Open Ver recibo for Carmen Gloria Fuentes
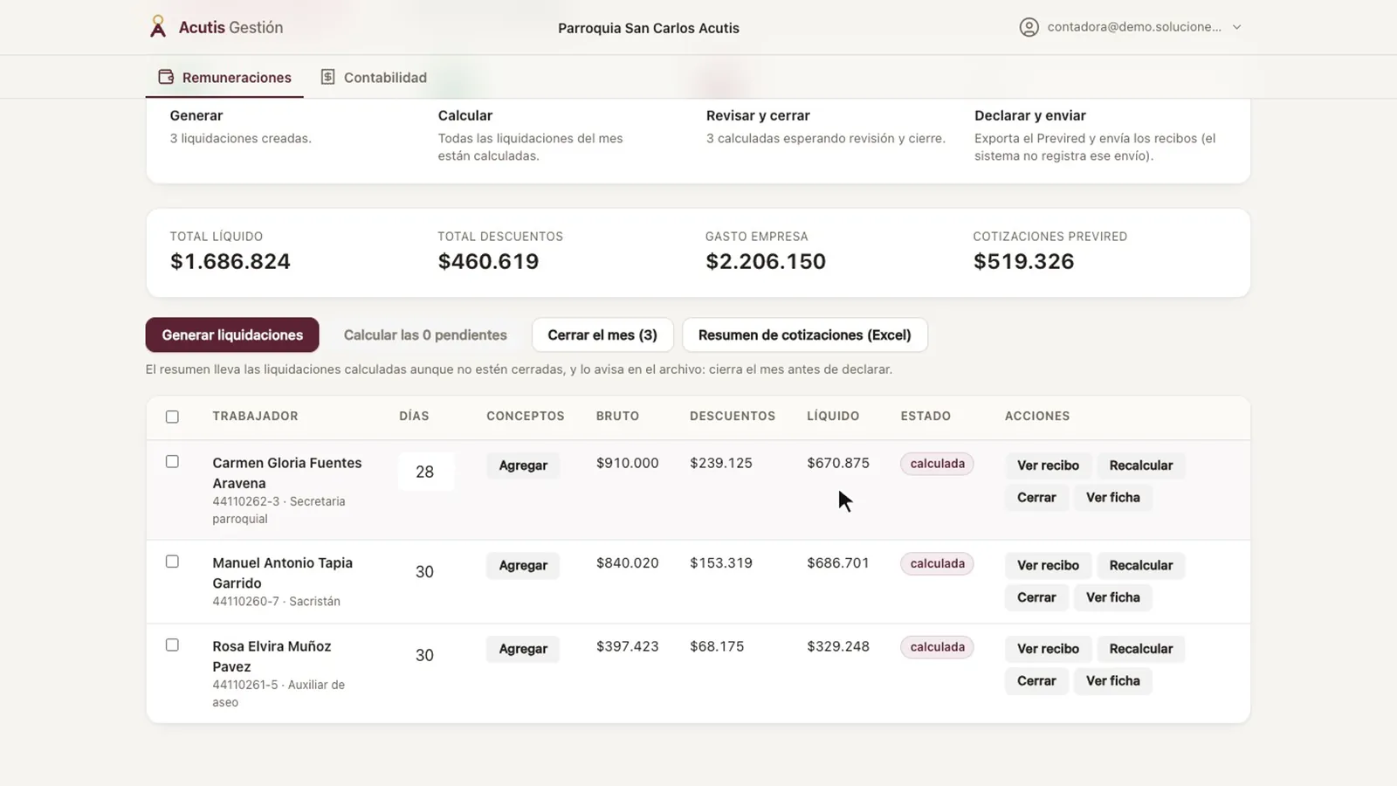 [x=1048, y=465]
